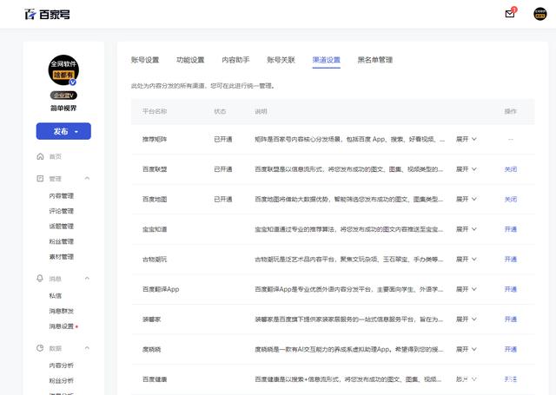Open the account avatar menu at top right

[540, 14]
